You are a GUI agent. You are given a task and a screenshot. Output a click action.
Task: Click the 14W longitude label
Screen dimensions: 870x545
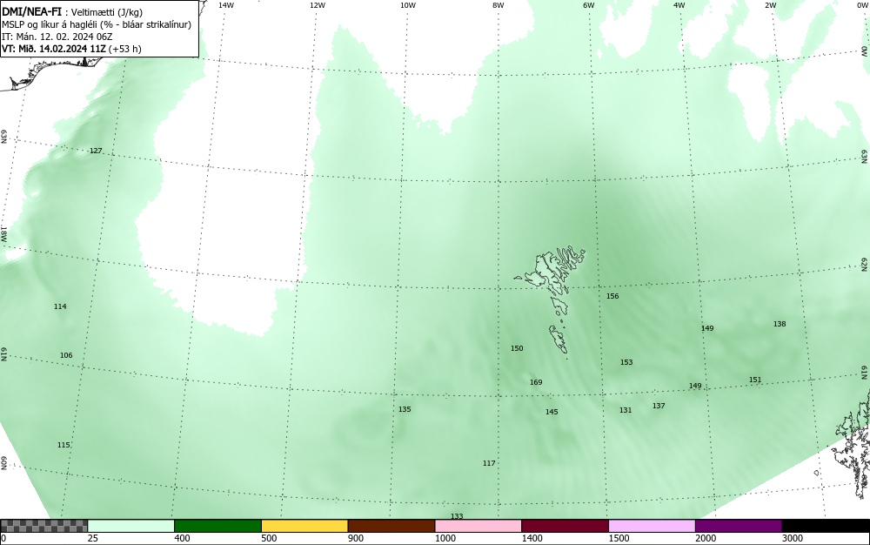(x=225, y=5)
